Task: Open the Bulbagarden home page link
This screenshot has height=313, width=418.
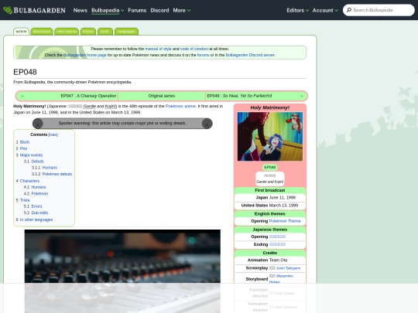Action: tap(85, 55)
